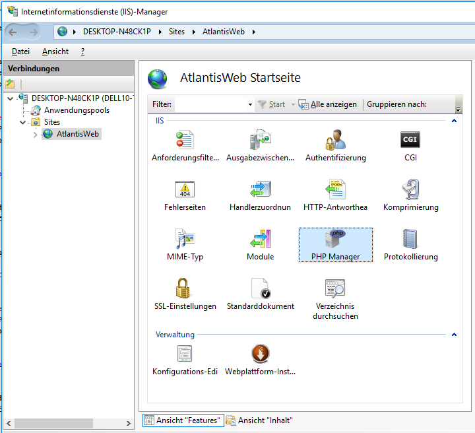Go back with the back arrow
This screenshot has width=475, height=433.
(13, 32)
